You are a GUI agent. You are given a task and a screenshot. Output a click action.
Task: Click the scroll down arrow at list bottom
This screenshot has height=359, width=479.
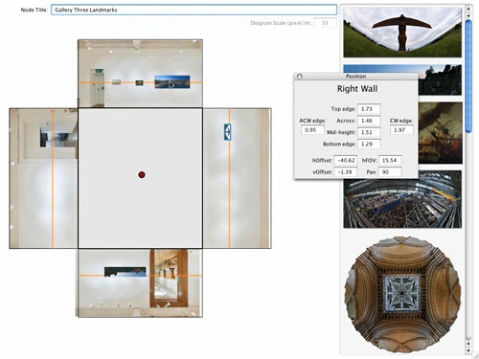(x=468, y=350)
